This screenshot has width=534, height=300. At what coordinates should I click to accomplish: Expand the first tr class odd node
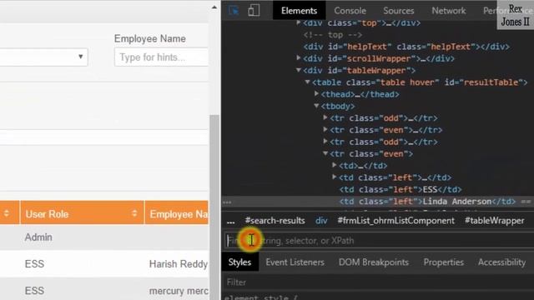click(325, 117)
